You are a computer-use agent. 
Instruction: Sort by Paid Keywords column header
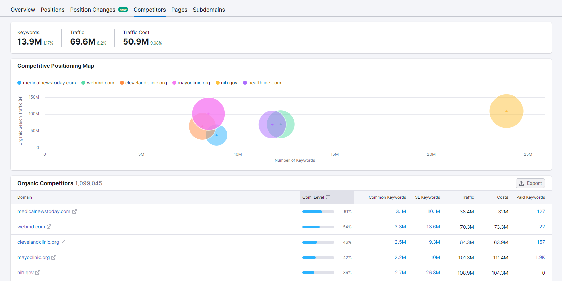coord(531,197)
